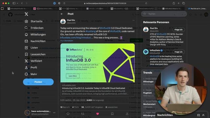Open trend #Aiwanger
The image size is (210, 118).
[x=148, y=82]
